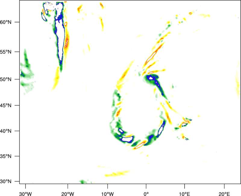Click the 35°N latitude label
The image size is (241, 196).
[x=6, y=156]
